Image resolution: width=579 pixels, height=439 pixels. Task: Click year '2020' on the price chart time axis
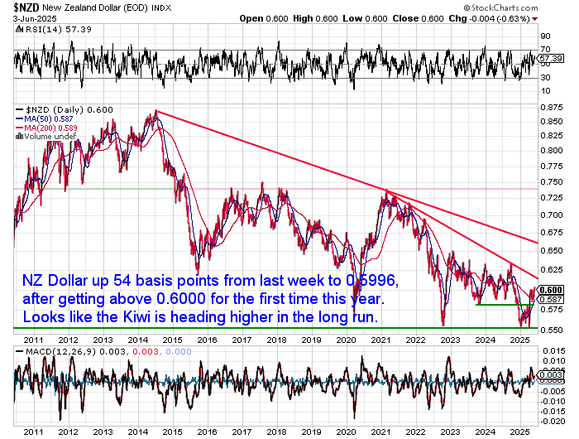(346, 340)
